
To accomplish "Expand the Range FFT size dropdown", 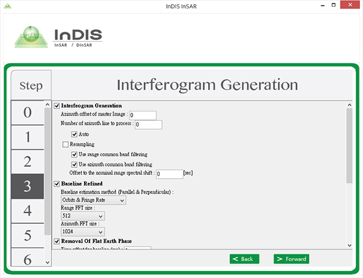I will (x=83, y=216).
